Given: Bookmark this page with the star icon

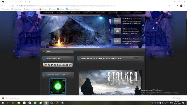Looking at the screenshot, I should click(169, 6).
